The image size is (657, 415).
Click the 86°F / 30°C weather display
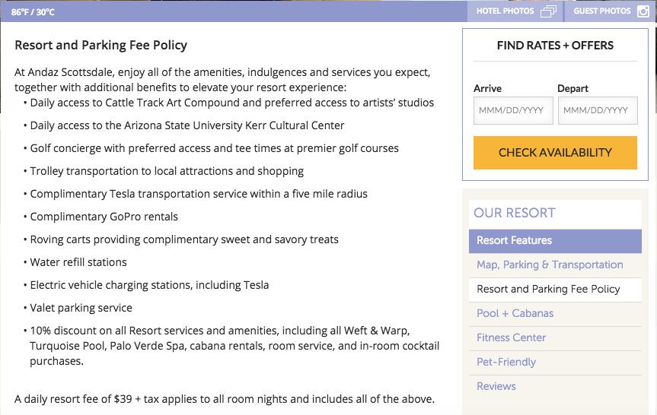[x=33, y=12]
